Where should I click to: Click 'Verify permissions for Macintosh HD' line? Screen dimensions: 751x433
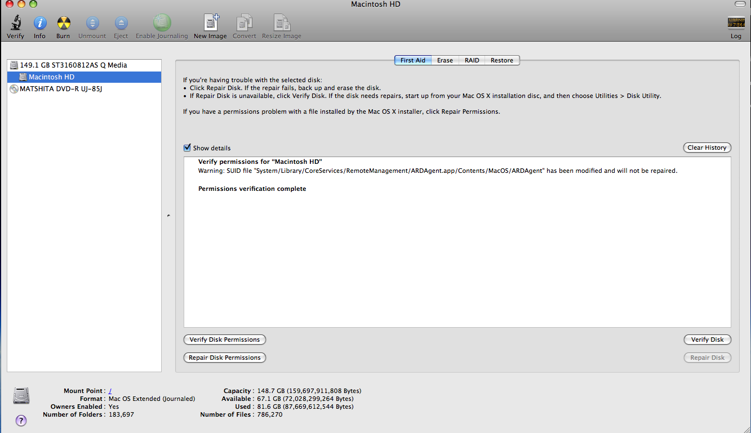pyautogui.click(x=260, y=162)
